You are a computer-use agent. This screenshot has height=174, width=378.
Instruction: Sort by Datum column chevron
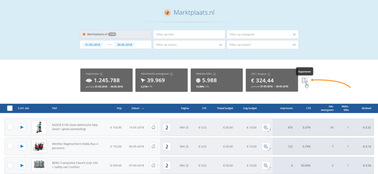143,109
